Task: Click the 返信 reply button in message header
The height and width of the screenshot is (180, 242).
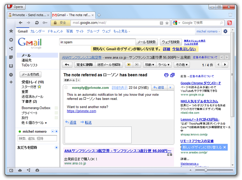Action: [159, 88]
